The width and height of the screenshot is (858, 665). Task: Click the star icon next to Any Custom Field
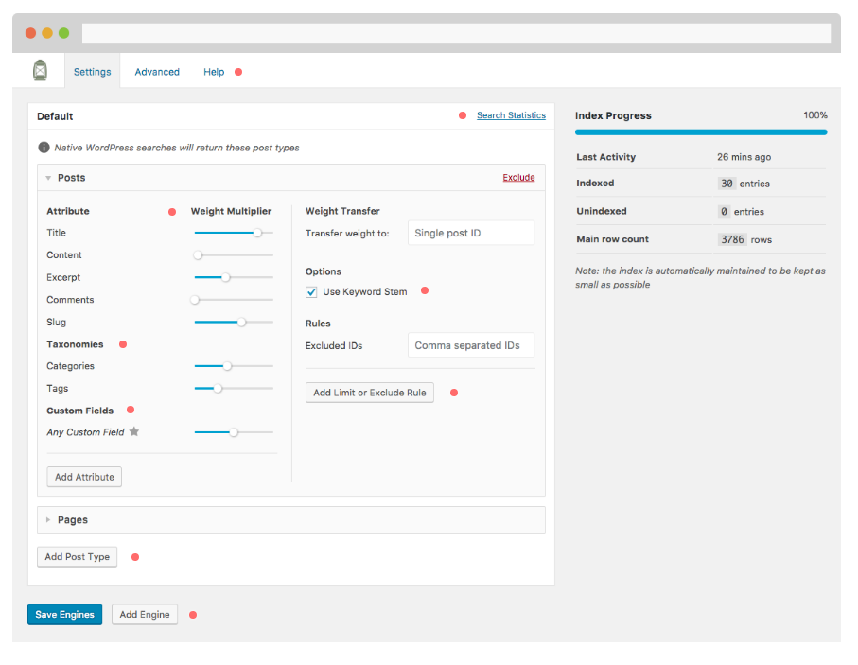click(x=134, y=432)
